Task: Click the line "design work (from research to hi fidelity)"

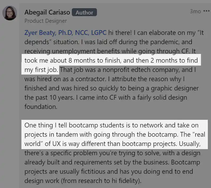Action: [83, 181]
